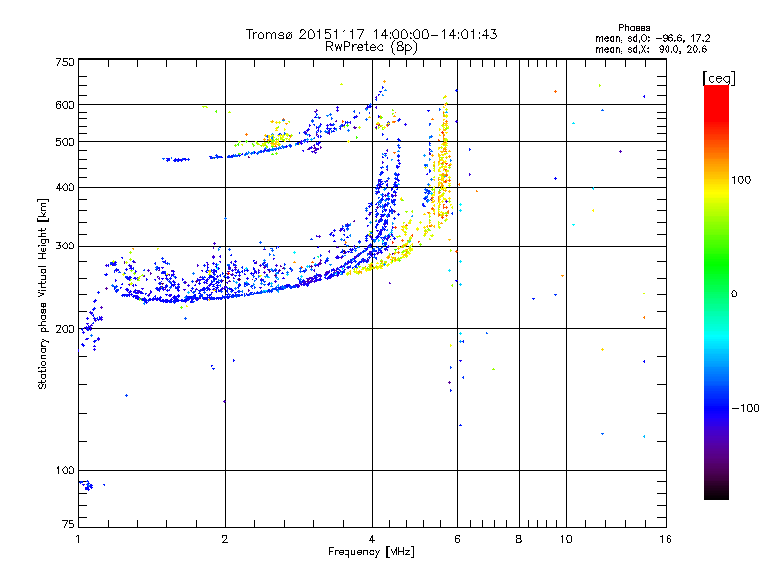The width and height of the screenshot is (783, 587).
Task: Click the y-axis '600' tick label
Action: click(65, 105)
